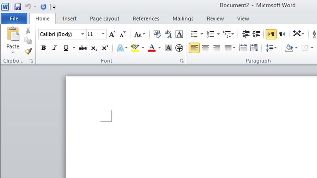Switch to the View tab

[243, 18]
